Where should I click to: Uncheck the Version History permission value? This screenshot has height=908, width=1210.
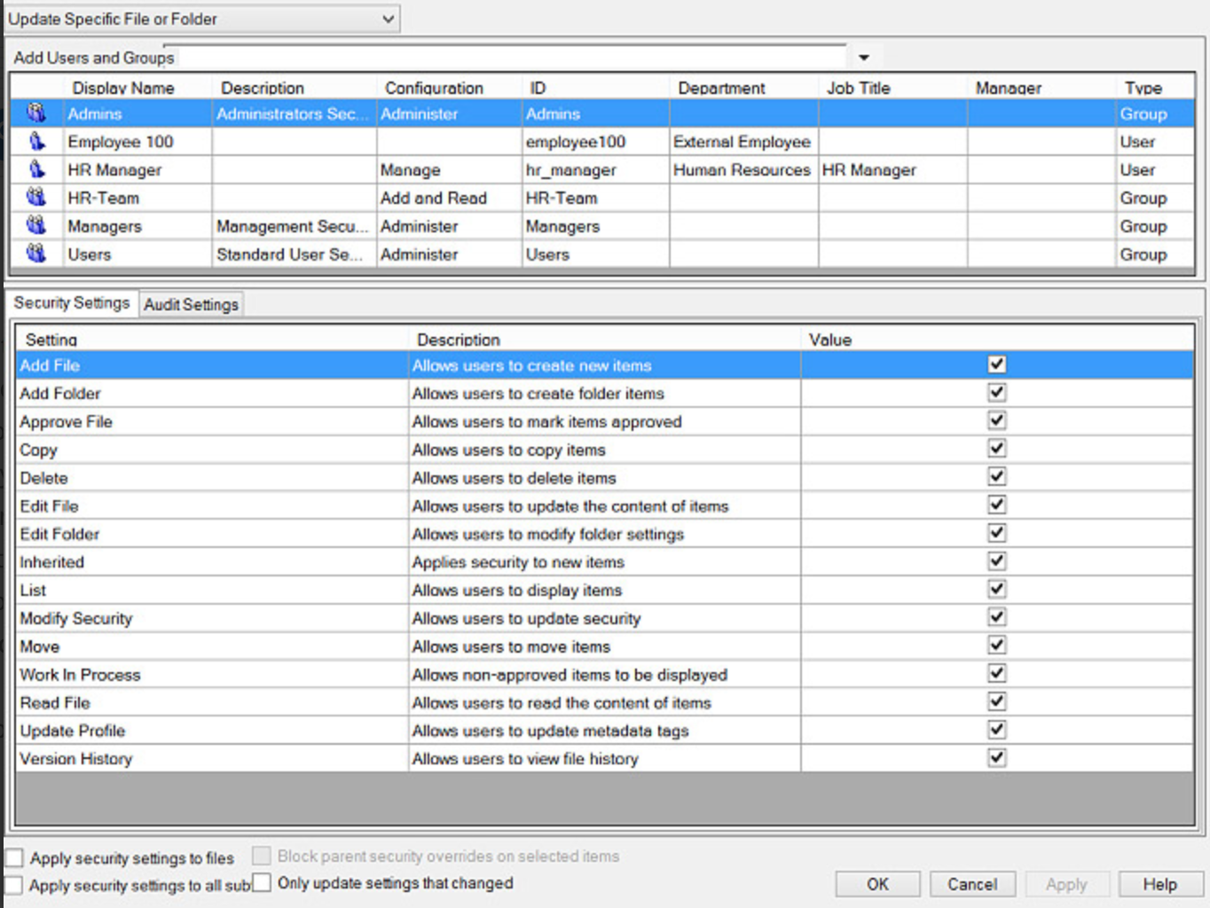tap(996, 757)
